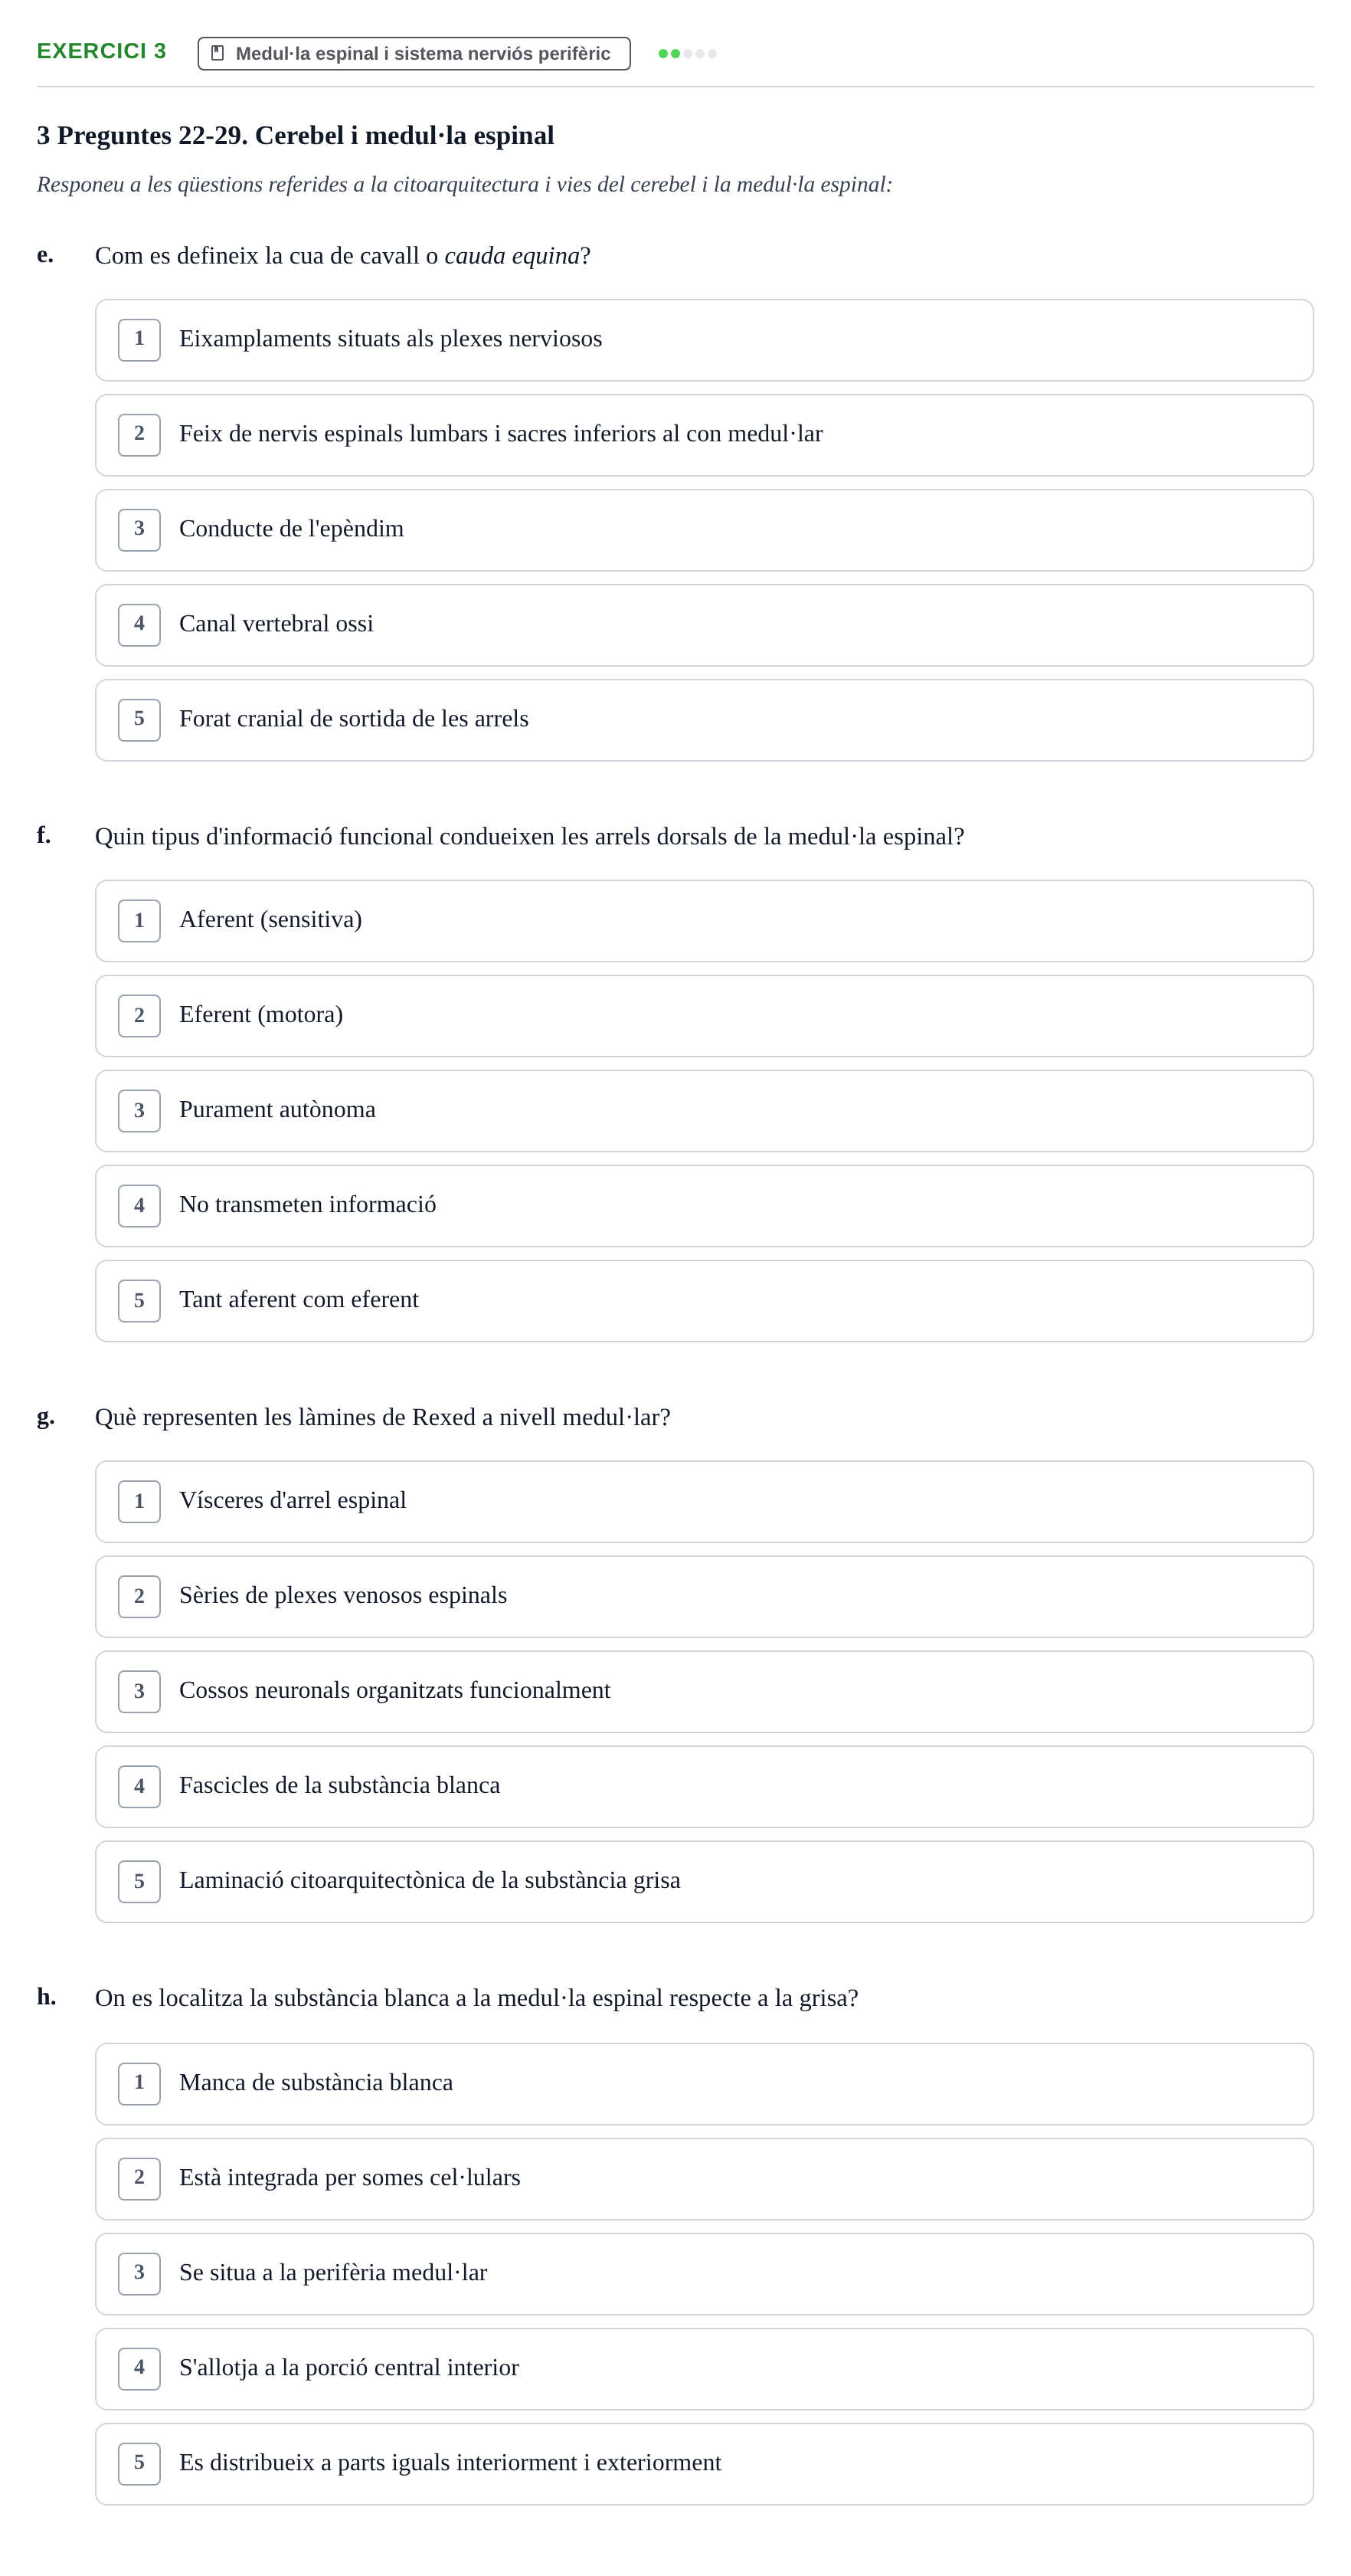The height and width of the screenshot is (2576, 1351).
Task: Choose the answer Conducte de l'epèndim
Action: point(704,530)
